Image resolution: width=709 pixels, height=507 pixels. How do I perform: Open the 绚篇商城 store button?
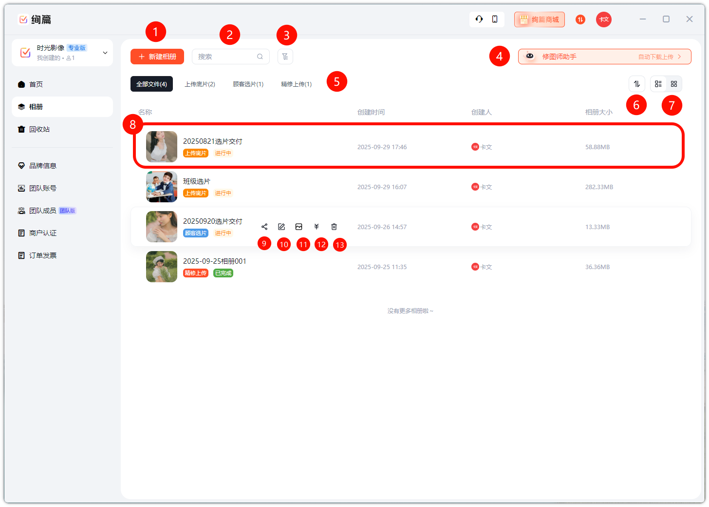(540, 19)
